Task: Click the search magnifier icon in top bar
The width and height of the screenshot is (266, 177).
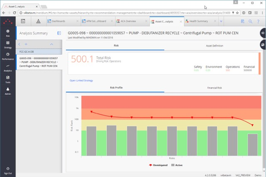Action: click(251, 21)
